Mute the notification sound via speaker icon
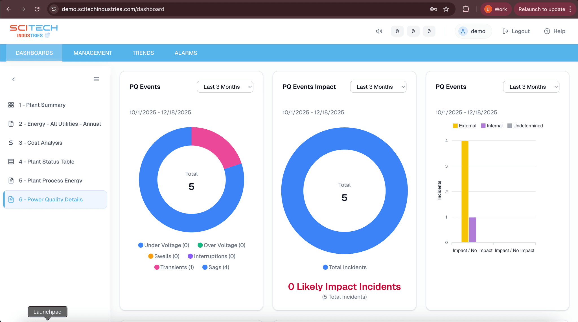 click(x=379, y=31)
